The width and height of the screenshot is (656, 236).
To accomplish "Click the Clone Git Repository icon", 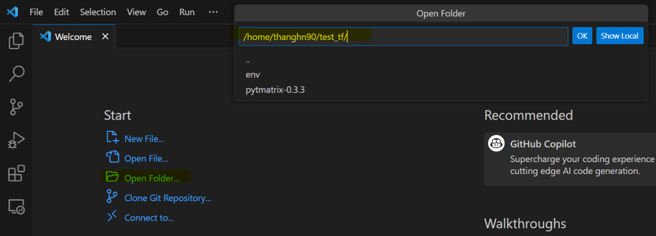I will [112, 197].
